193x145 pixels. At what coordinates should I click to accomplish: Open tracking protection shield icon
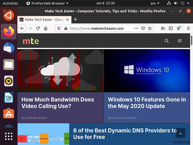click(x=59, y=28)
